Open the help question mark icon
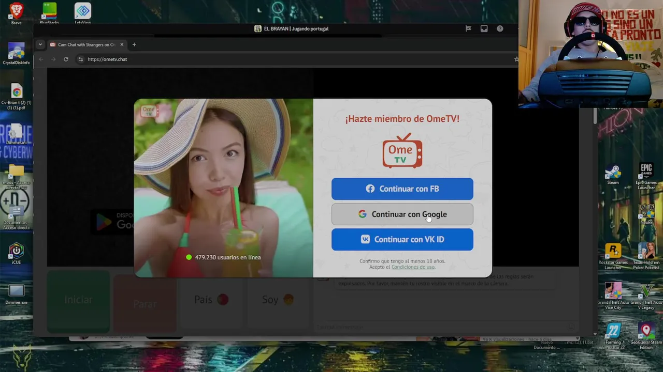663x372 pixels. (x=500, y=29)
